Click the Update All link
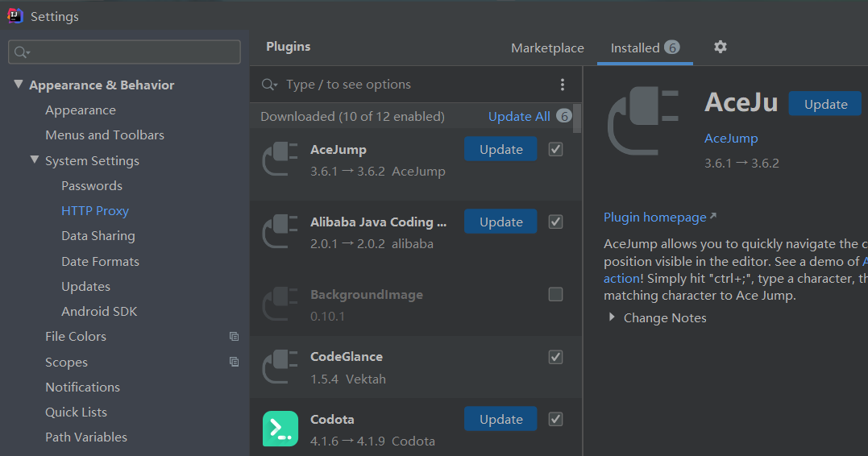The width and height of the screenshot is (868, 456). (x=519, y=116)
